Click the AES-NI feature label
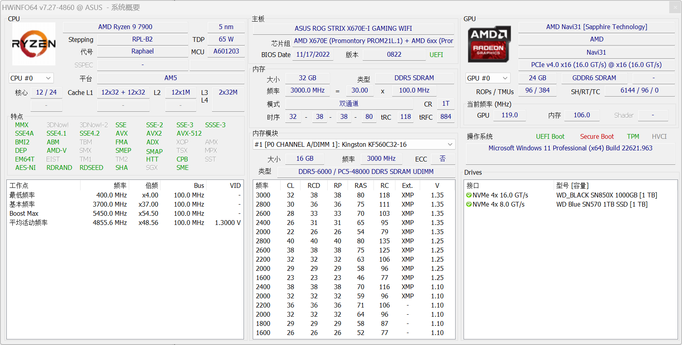682x345 pixels. (26, 168)
